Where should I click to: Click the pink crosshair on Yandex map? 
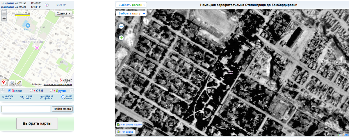coord(37,48)
